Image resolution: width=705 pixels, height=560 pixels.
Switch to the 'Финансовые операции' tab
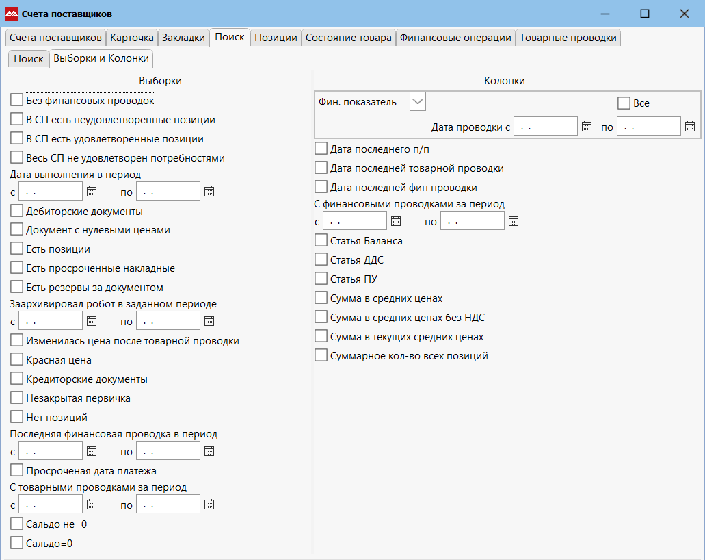[455, 38]
